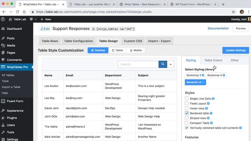Show info icon for Striped rows
Image resolution: width=251 pixels, height=141 pixels.
point(208,118)
